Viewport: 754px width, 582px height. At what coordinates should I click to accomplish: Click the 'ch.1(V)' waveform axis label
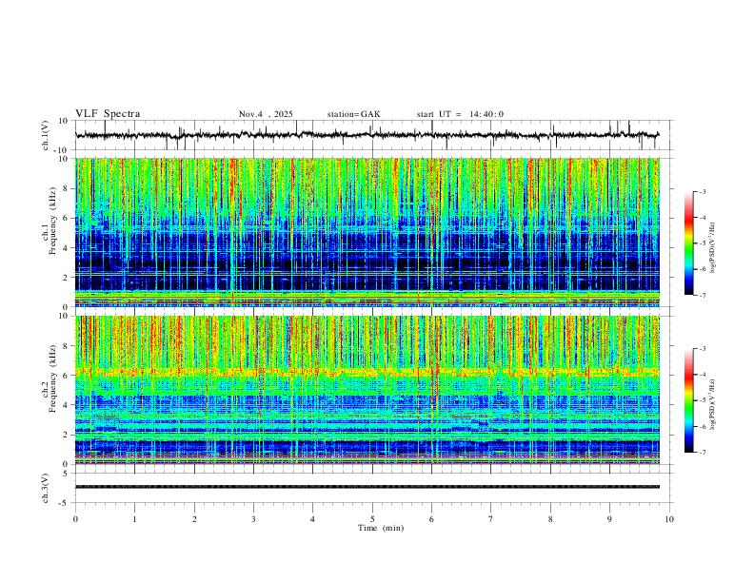click(x=46, y=135)
